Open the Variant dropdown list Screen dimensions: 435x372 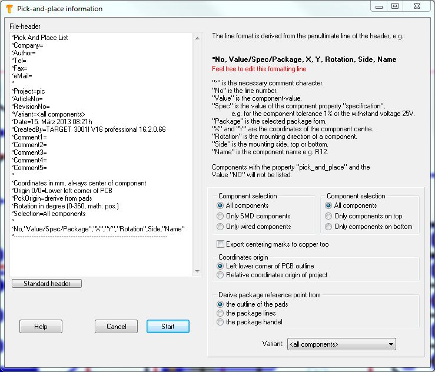coord(390,344)
